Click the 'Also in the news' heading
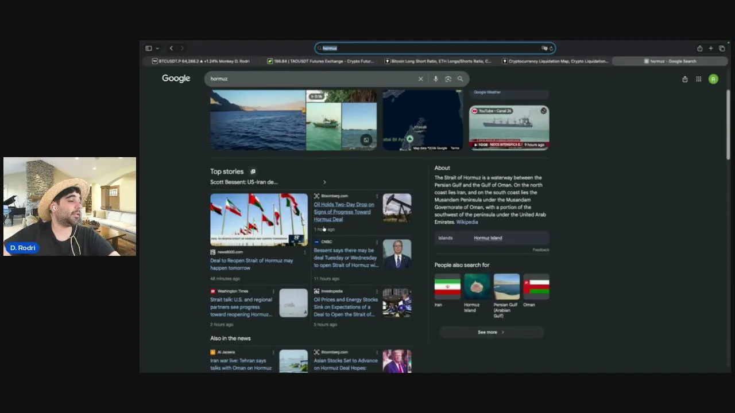The height and width of the screenshot is (413, 735). pyautogui.click(x=230, y=338)
